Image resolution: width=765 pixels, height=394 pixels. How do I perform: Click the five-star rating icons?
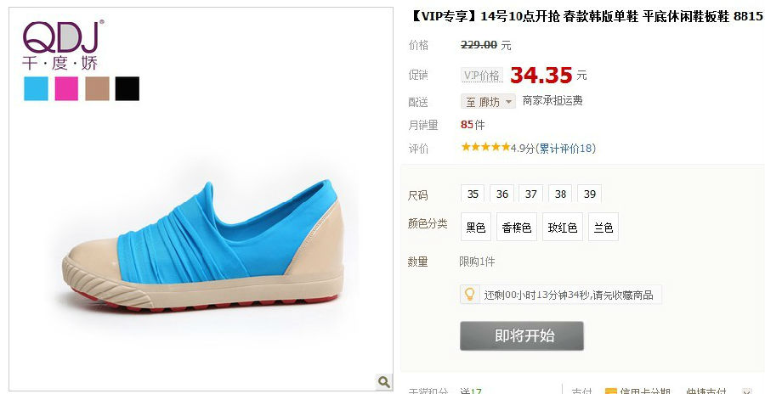(x=485, y=147)
